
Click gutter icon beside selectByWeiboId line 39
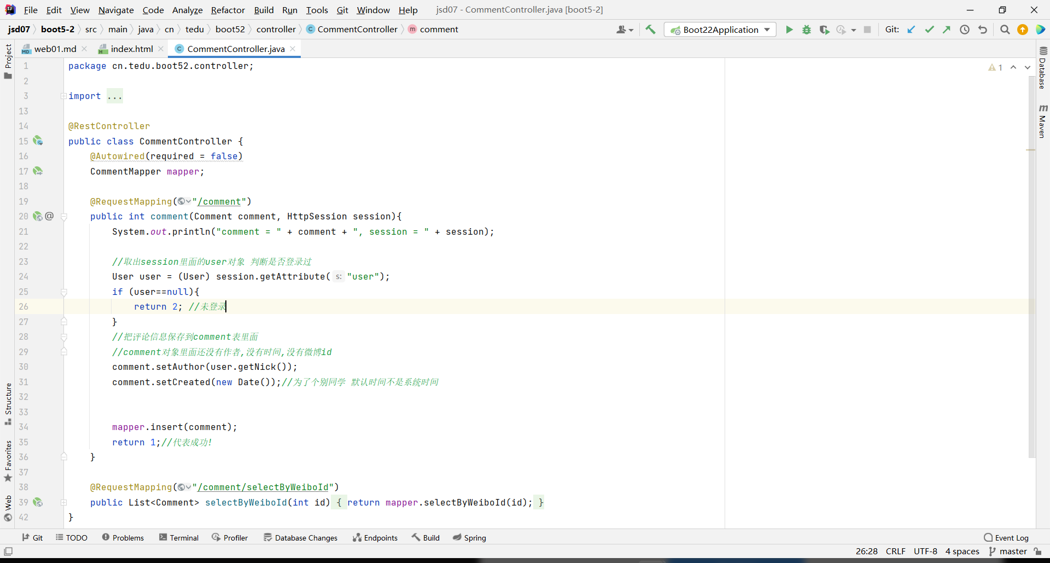38,502
